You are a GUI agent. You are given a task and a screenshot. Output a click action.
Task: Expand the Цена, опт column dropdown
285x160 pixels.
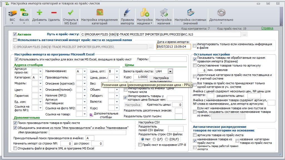117,71
